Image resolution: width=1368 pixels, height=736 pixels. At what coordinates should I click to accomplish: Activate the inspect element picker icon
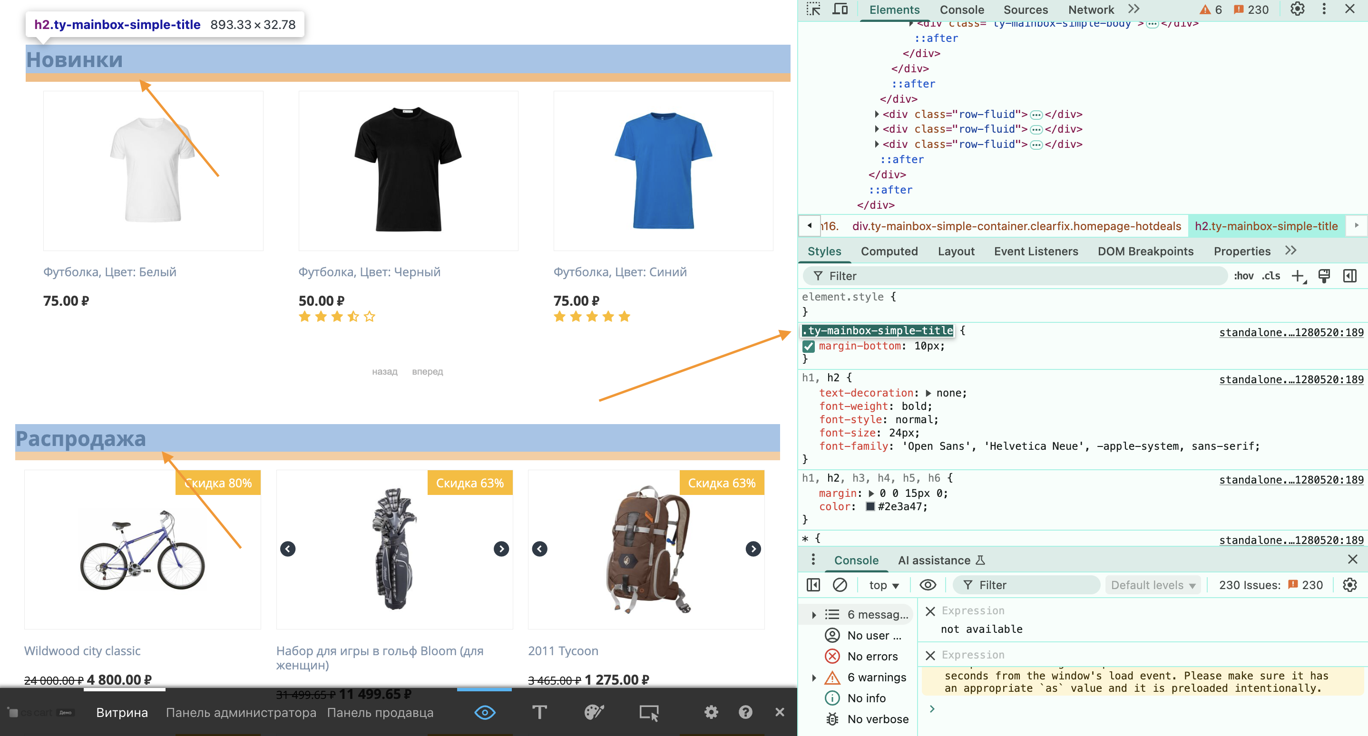[x=813, y=10]
